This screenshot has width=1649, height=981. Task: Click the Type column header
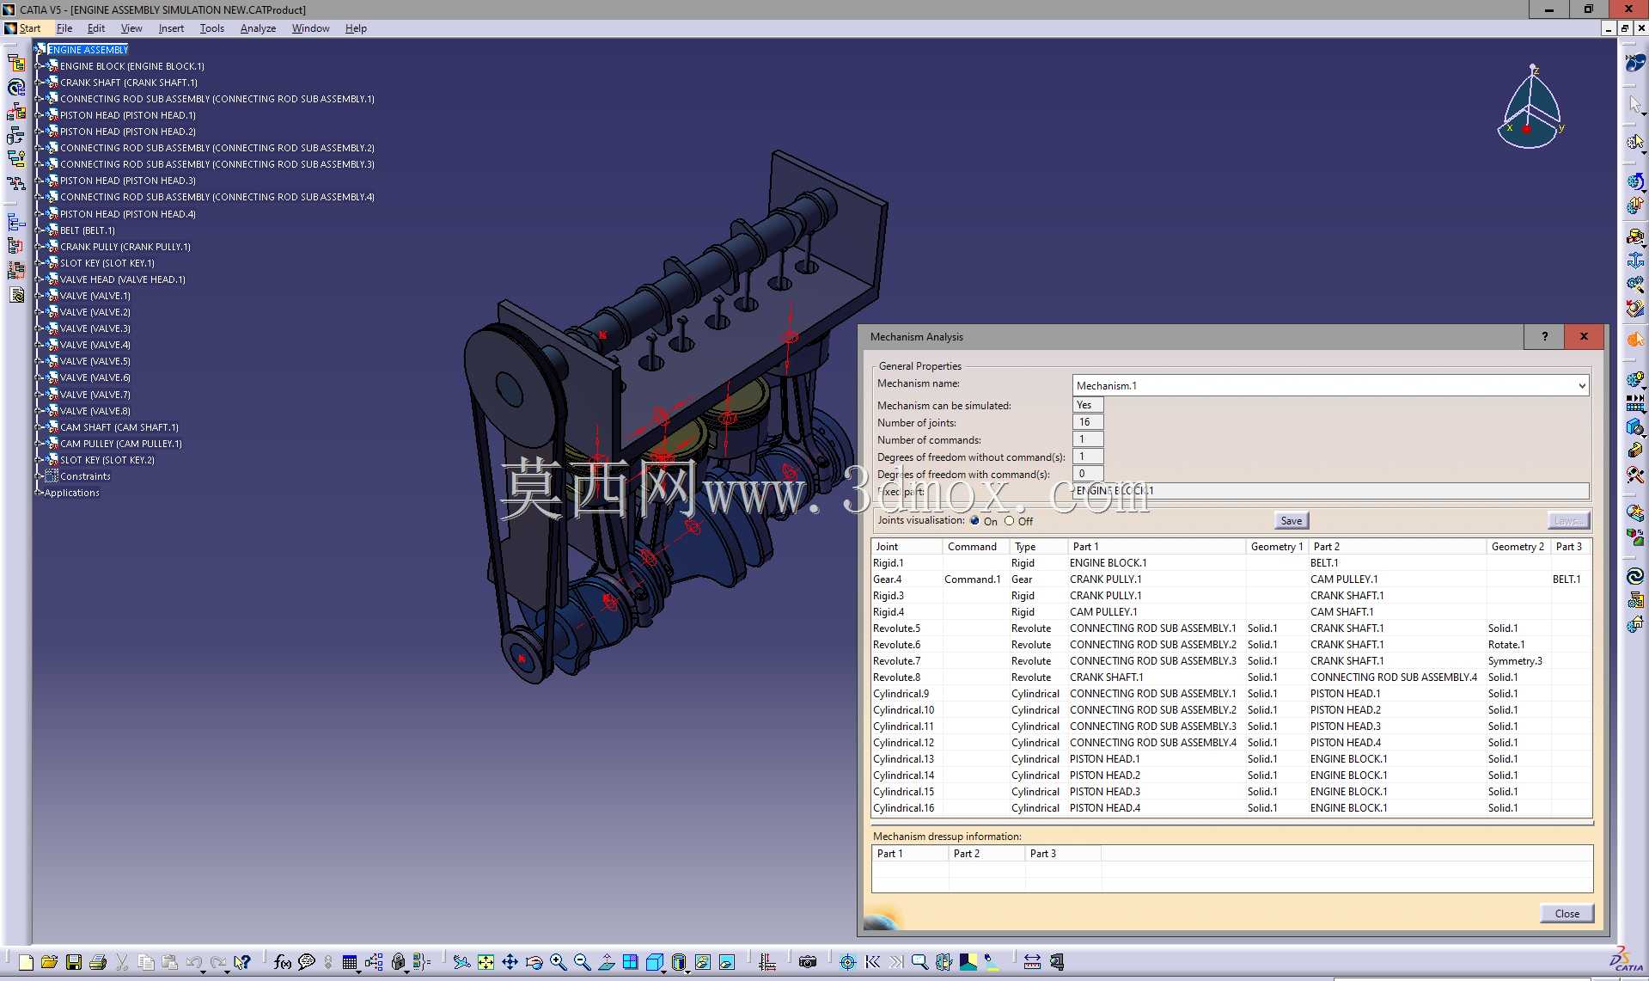[1038, 547]
